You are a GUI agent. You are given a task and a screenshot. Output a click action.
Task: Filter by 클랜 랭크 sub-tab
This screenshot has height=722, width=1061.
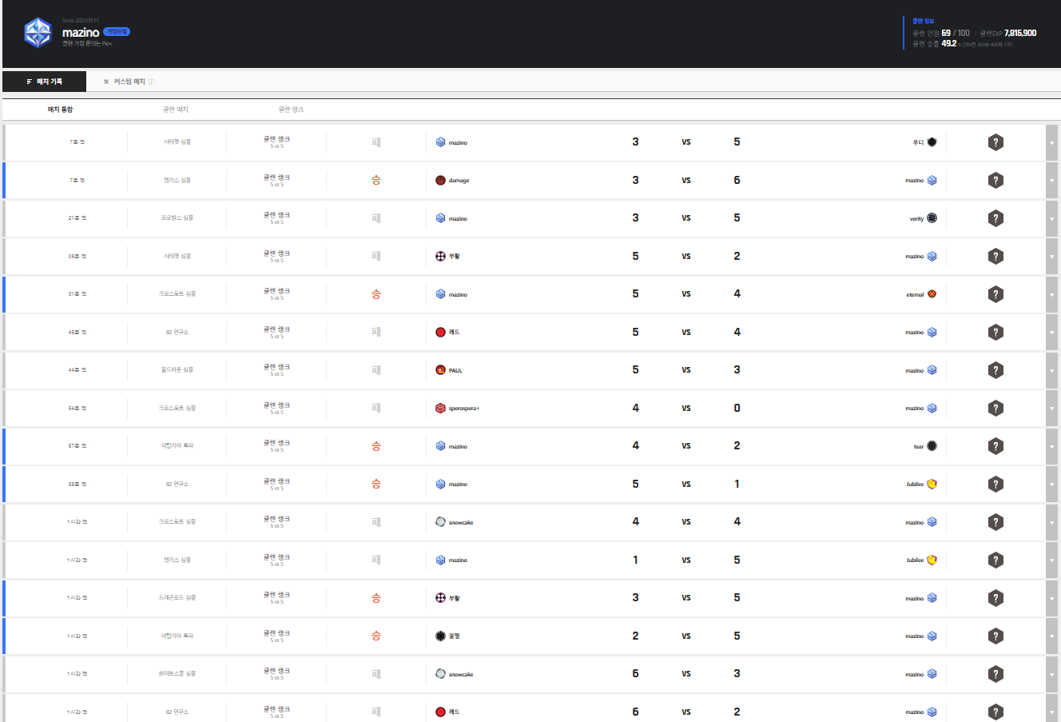click(x=291, y=110)
